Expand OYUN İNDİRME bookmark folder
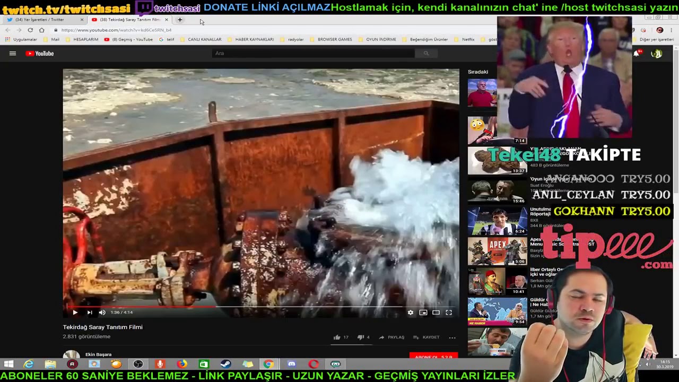The width and height of the screenshot is (679, 382). click(377, 39)
